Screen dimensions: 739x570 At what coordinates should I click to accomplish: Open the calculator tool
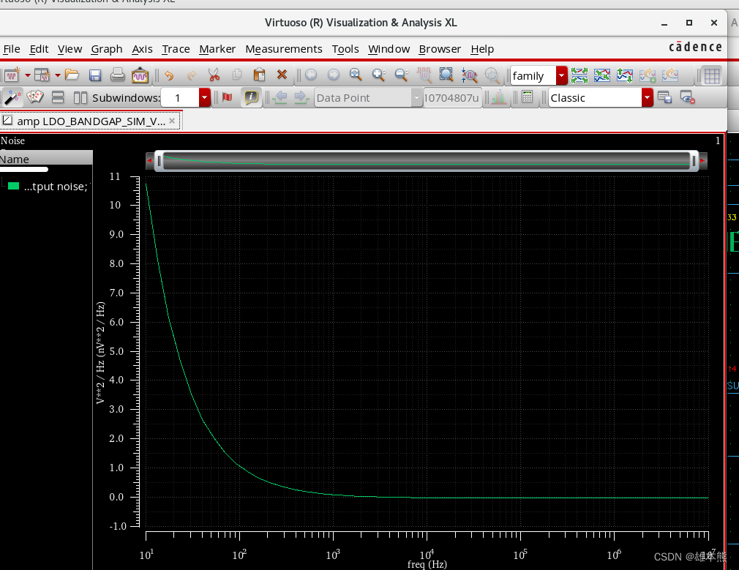click(528, 97)
